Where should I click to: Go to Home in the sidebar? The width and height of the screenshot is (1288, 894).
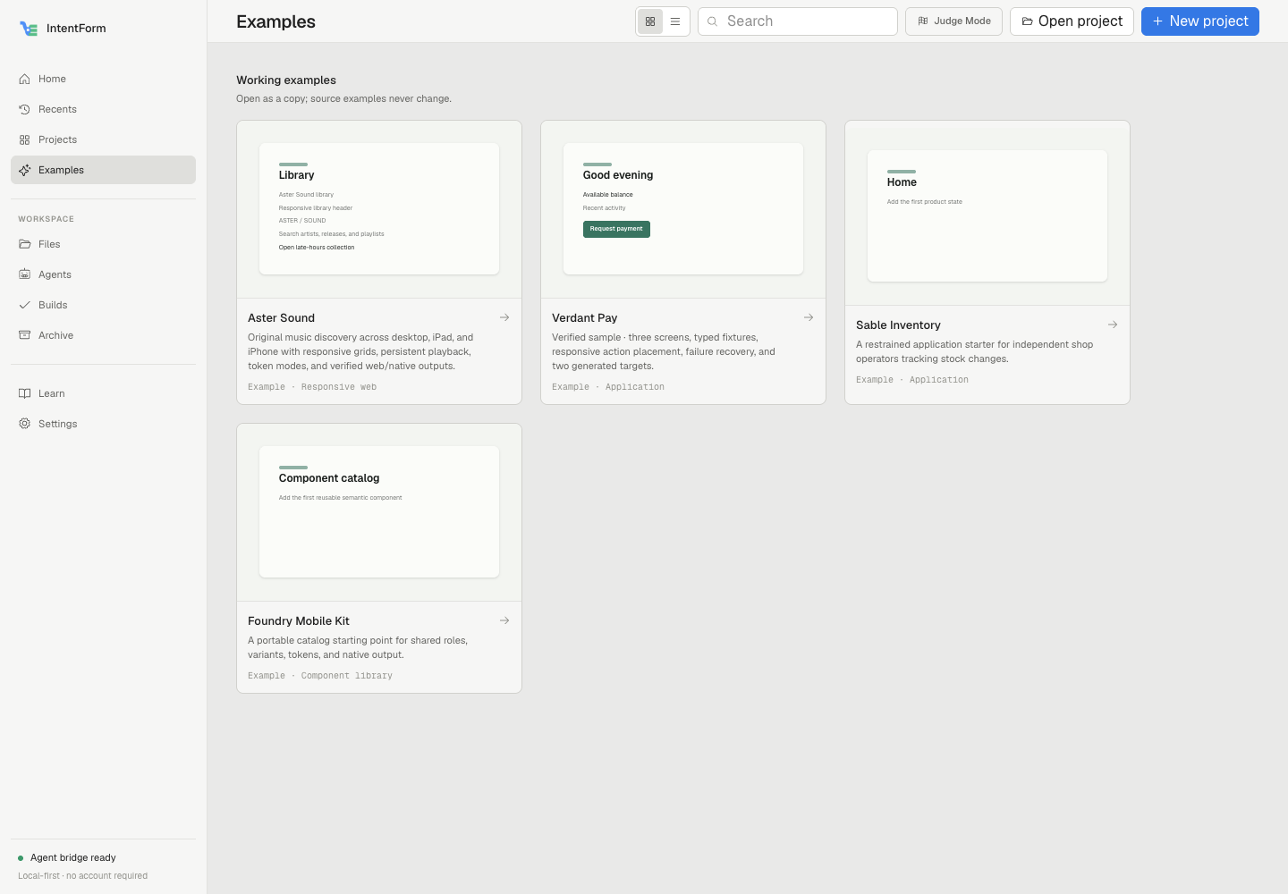coord(103,79)
